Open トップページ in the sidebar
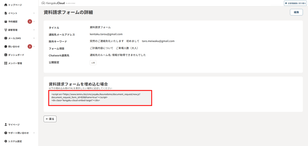 click(15, 5)
